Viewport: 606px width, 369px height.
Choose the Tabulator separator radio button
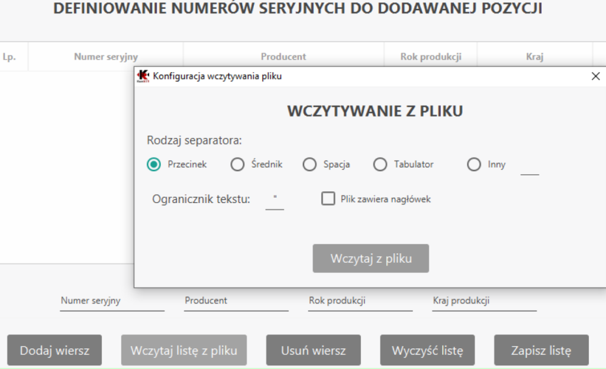click(x=380, y=164)
